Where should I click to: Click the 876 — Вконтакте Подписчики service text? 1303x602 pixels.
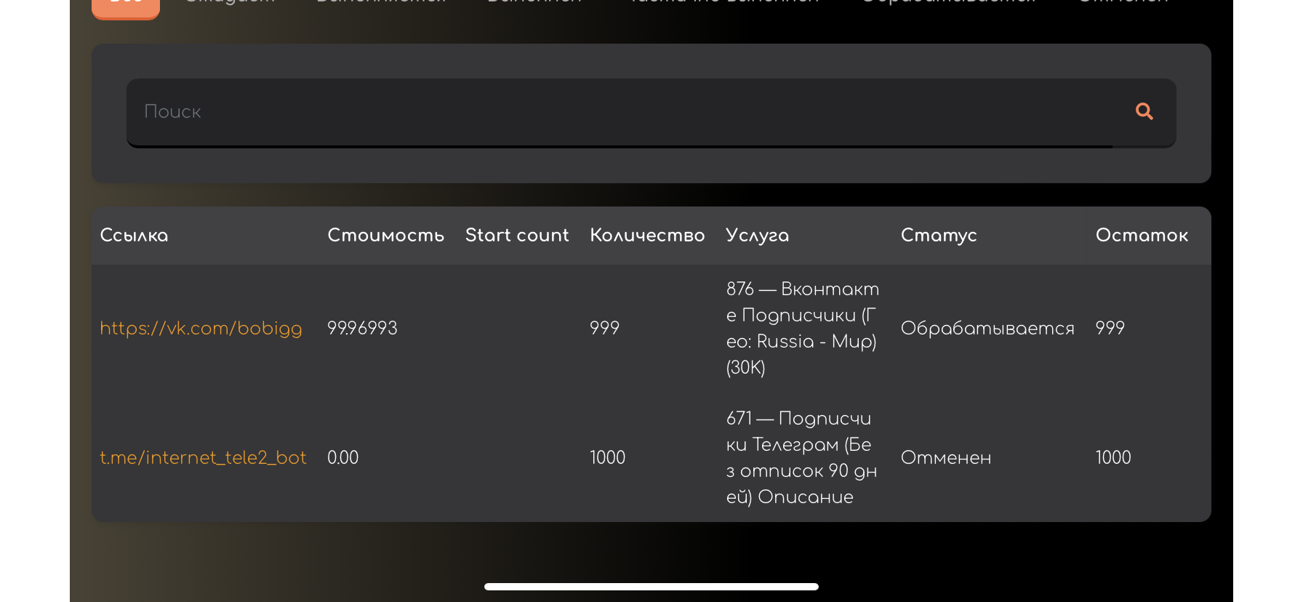coord(803,328)
